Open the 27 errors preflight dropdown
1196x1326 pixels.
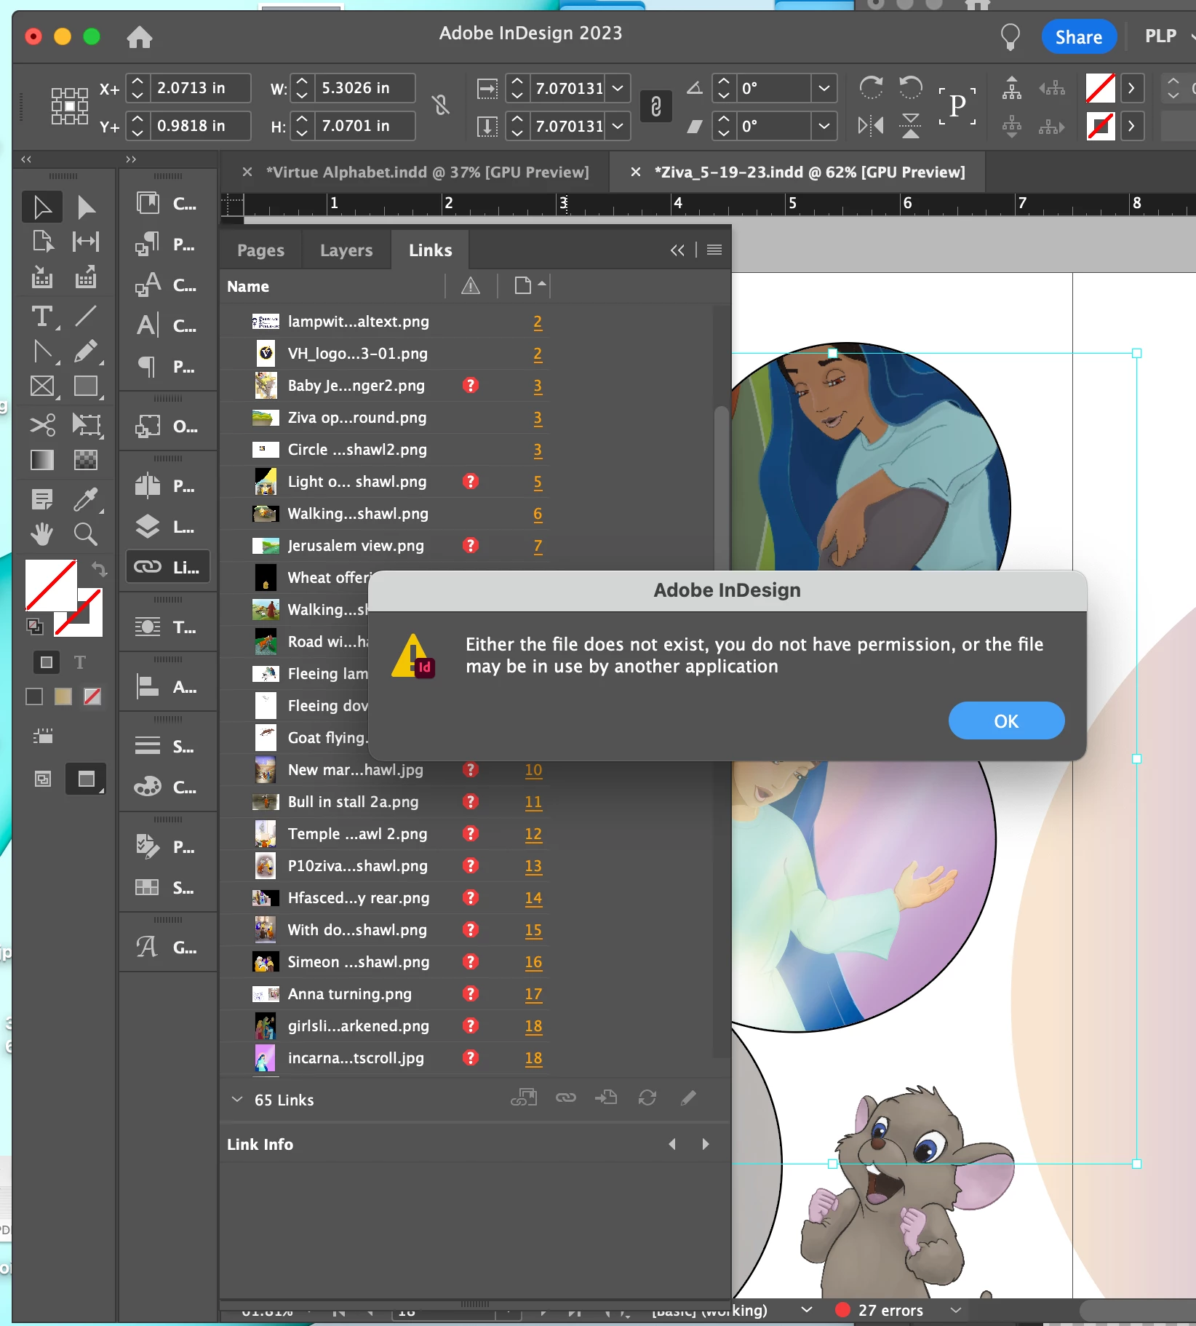tap(956, 1310)
